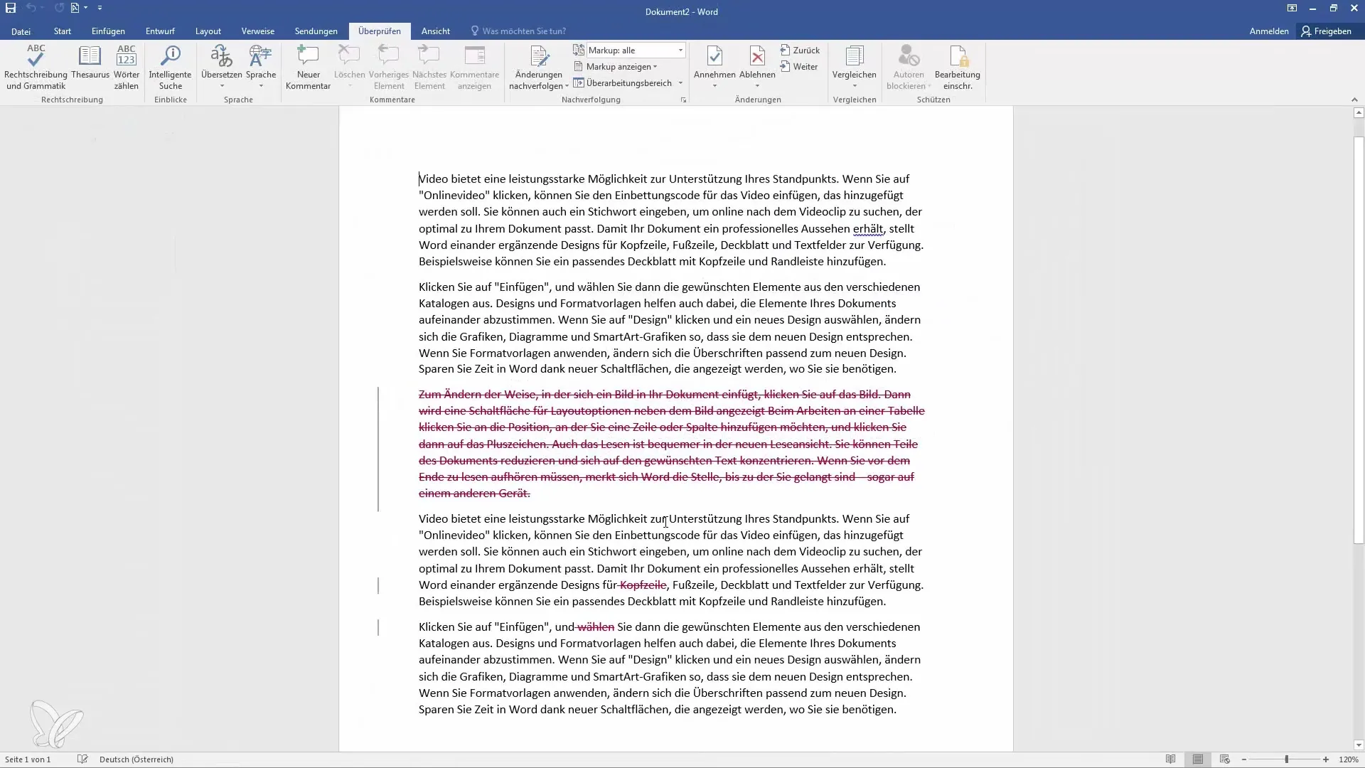Open the Überarbeitungsbereich pane
Image resolution: width=1365 pixels, height=768 pixels.
point(623,83)
